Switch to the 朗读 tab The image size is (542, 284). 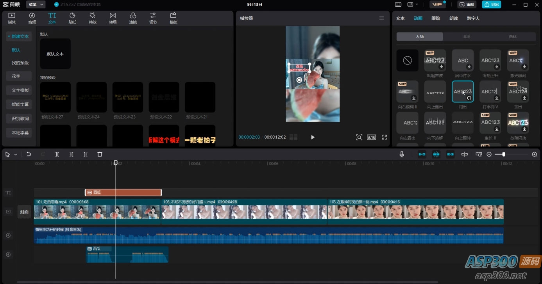453,18
